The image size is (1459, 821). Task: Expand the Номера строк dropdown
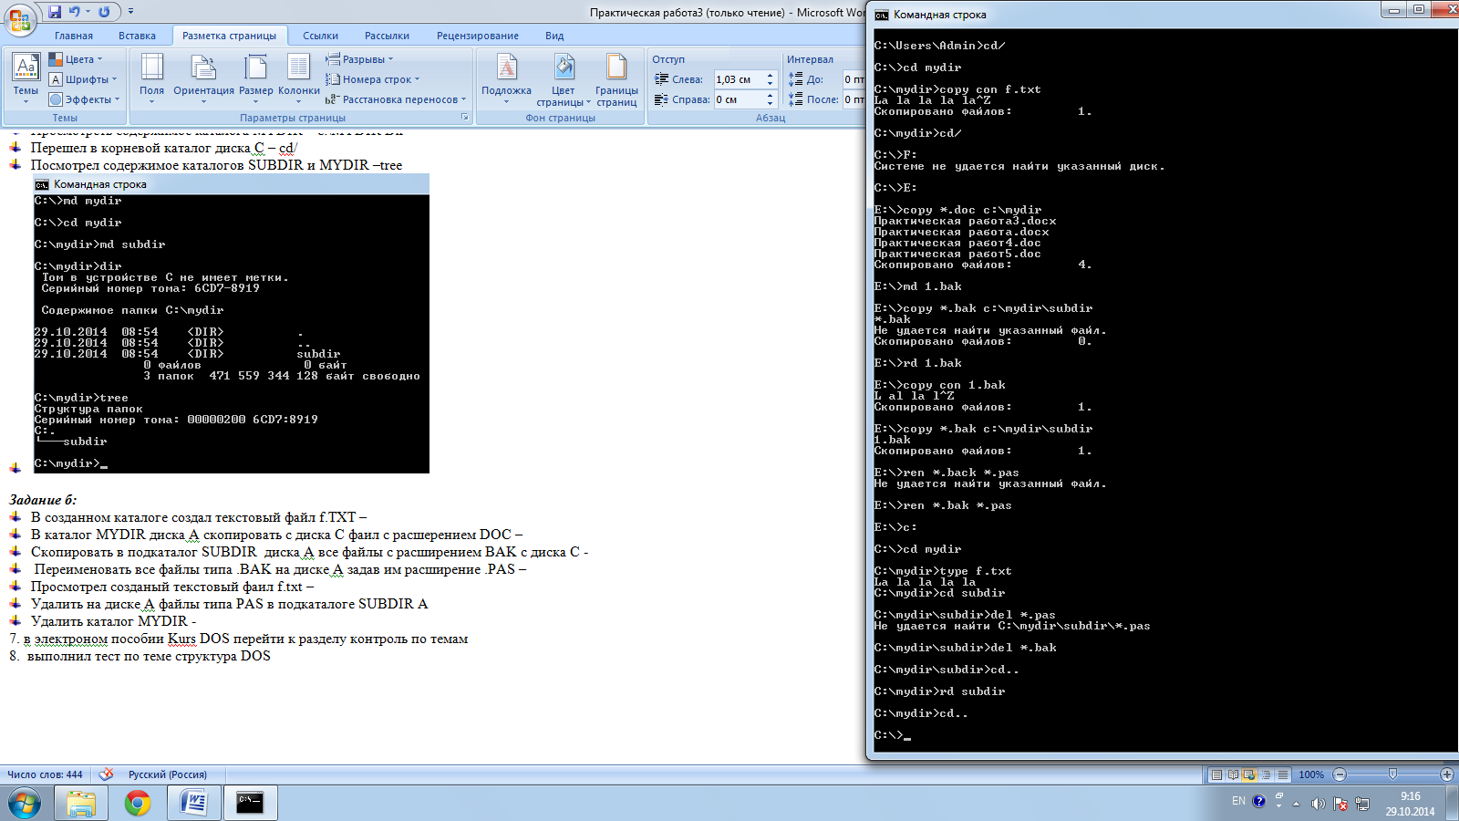(372, 79)
